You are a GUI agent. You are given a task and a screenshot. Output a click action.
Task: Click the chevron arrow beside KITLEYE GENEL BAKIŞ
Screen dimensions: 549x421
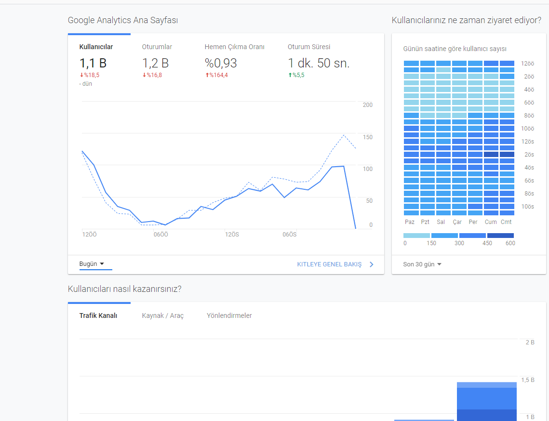(x=372, y=264)
